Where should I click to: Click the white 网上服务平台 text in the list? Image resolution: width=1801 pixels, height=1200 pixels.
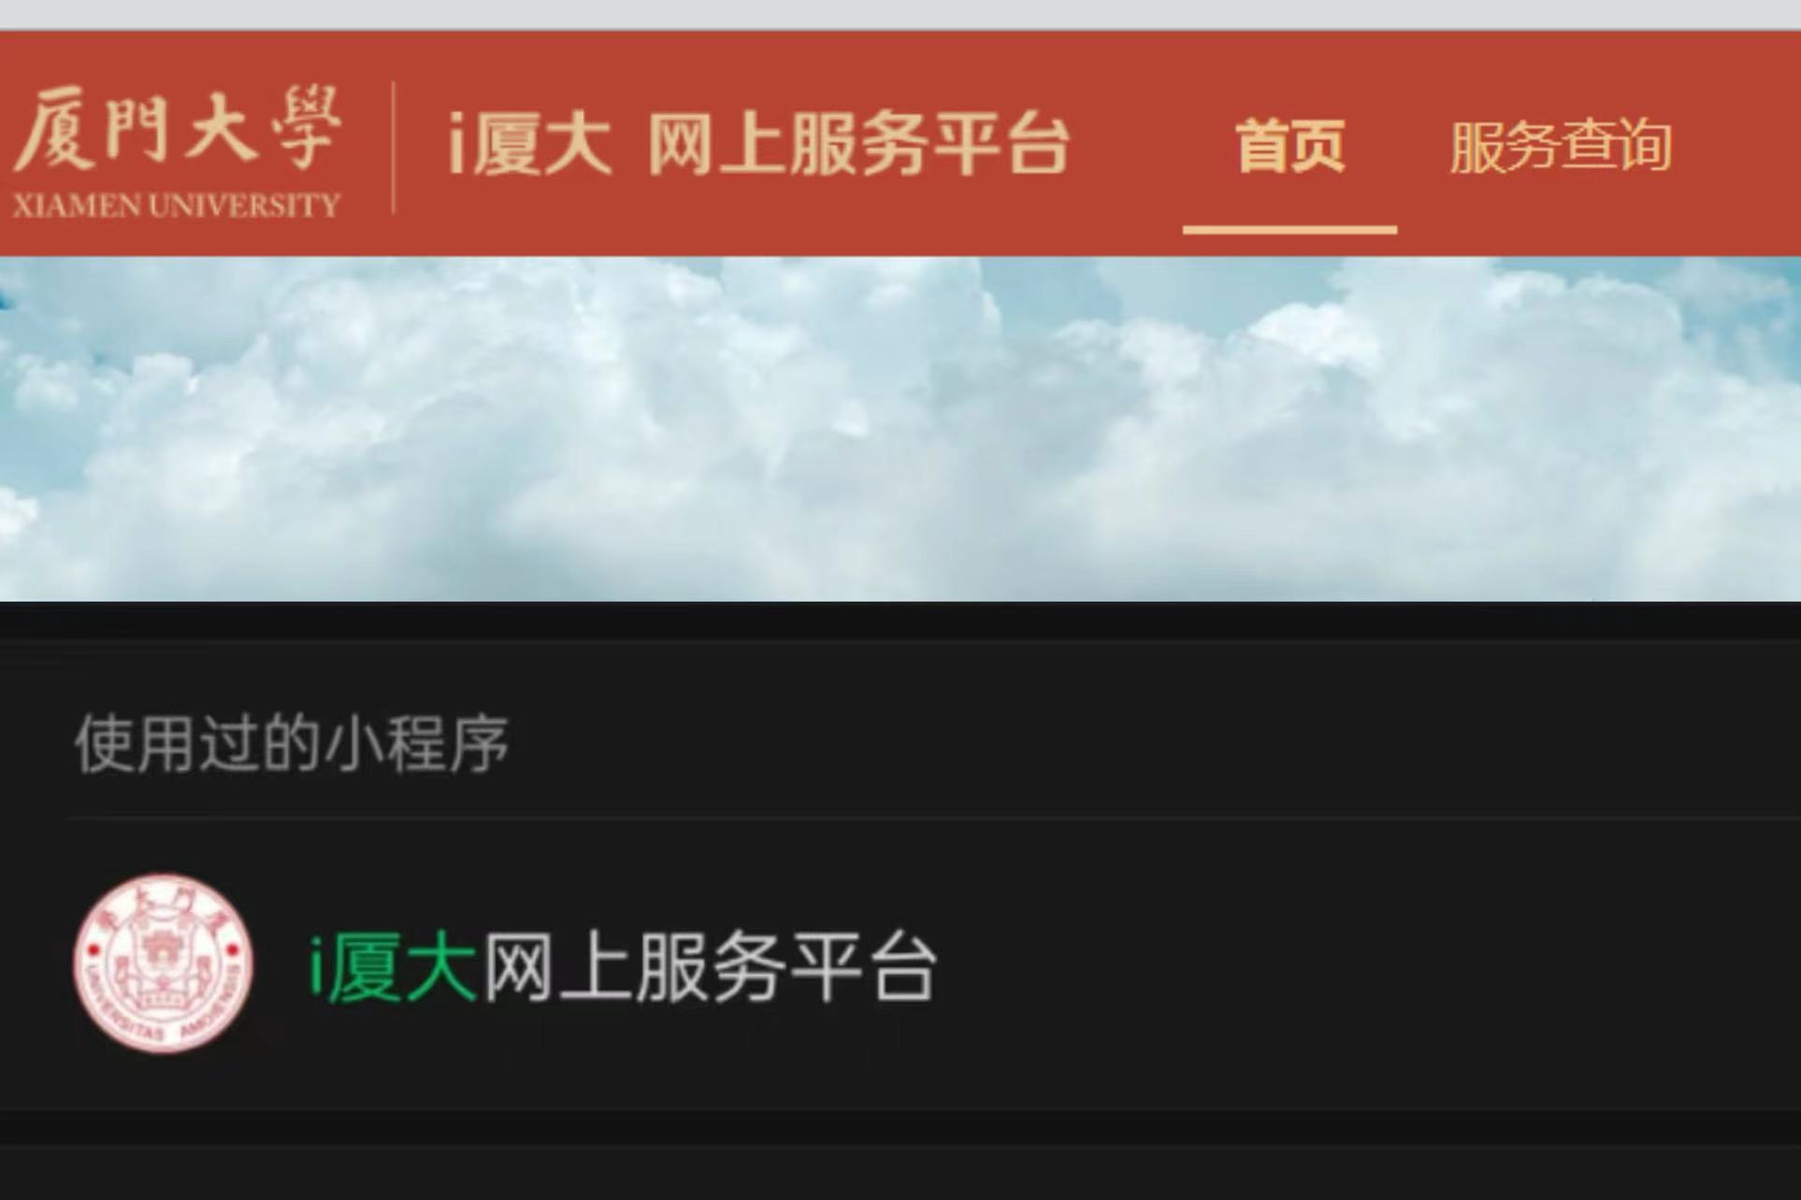[709, 967]
